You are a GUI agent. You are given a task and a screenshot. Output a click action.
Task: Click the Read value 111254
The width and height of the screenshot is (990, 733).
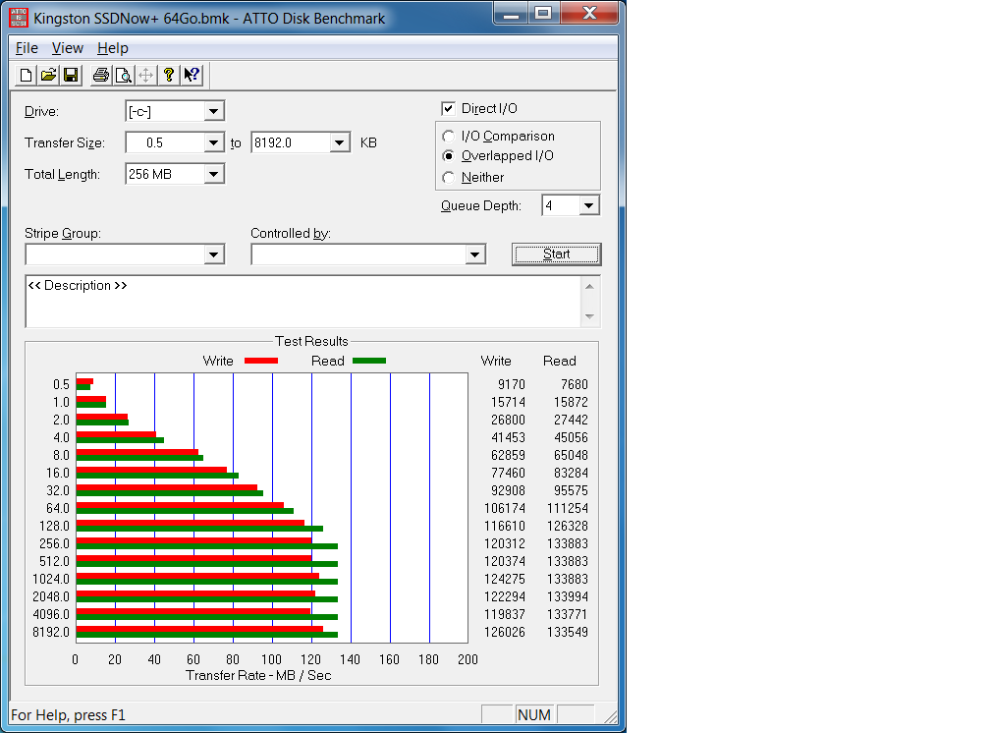click(568, 508)
